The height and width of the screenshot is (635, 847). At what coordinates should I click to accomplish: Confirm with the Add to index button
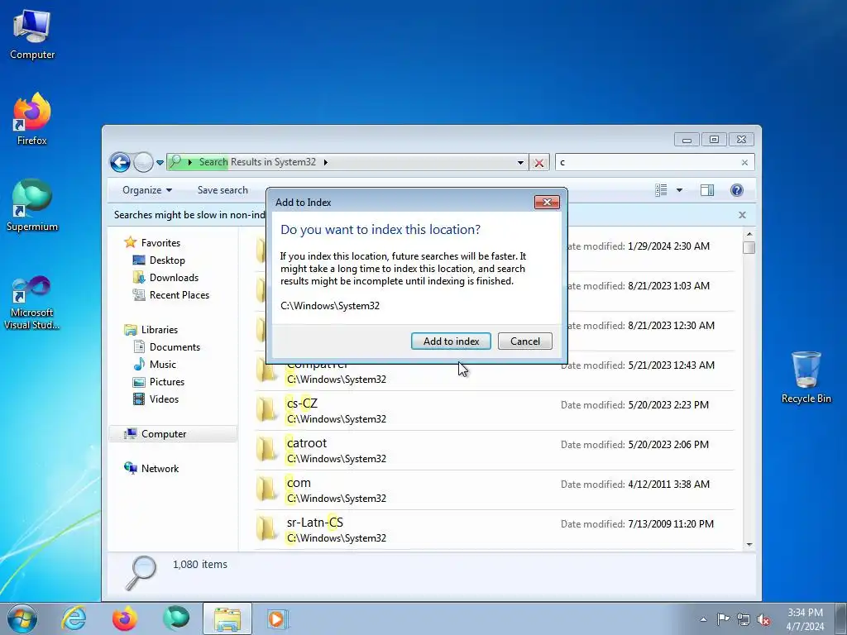point(451,341)
